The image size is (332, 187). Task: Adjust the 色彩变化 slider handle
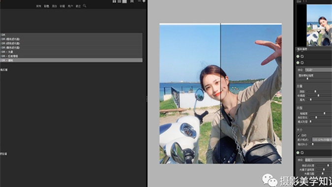316,117
